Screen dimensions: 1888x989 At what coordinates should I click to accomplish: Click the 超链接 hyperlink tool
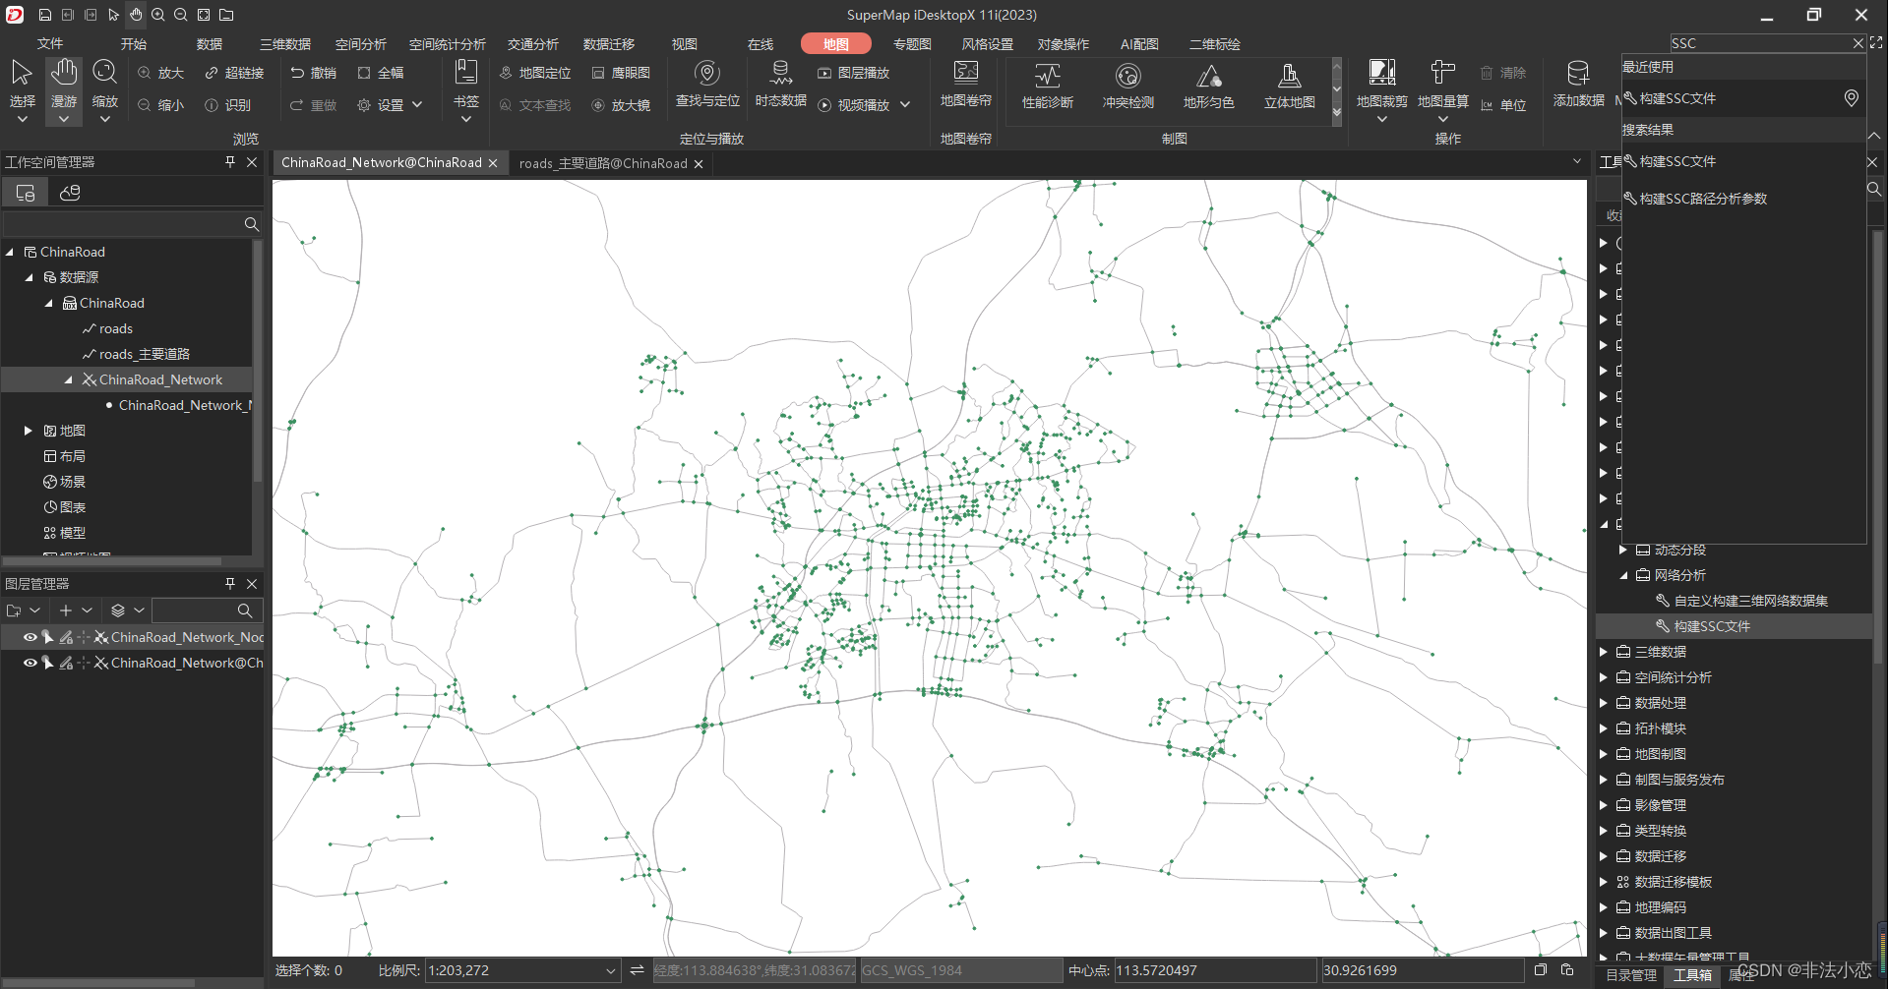234,73
